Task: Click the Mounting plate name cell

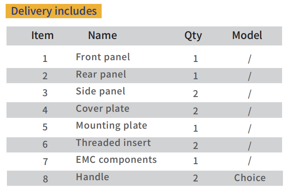Action: click(112, 126)
